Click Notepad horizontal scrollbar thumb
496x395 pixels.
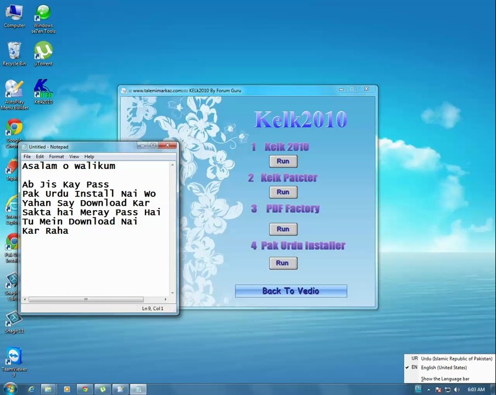pyautogui.click(x=86, y=299)
